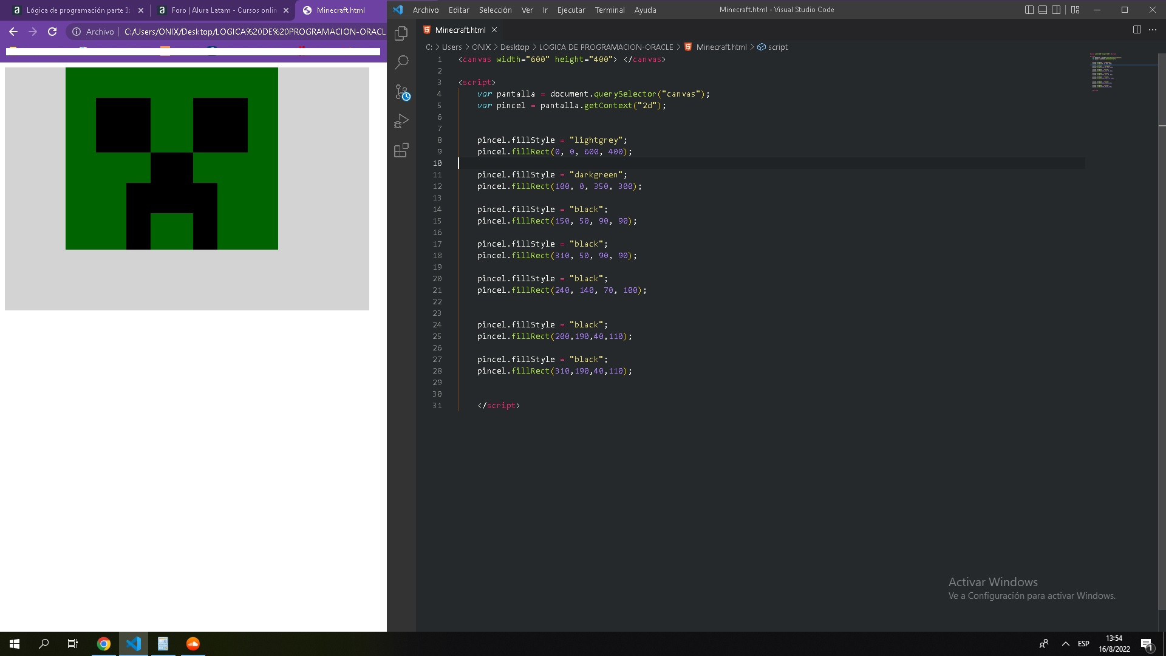Open the Editar menu
This screenshot has height=656, width=1166.
coord(459,10)
